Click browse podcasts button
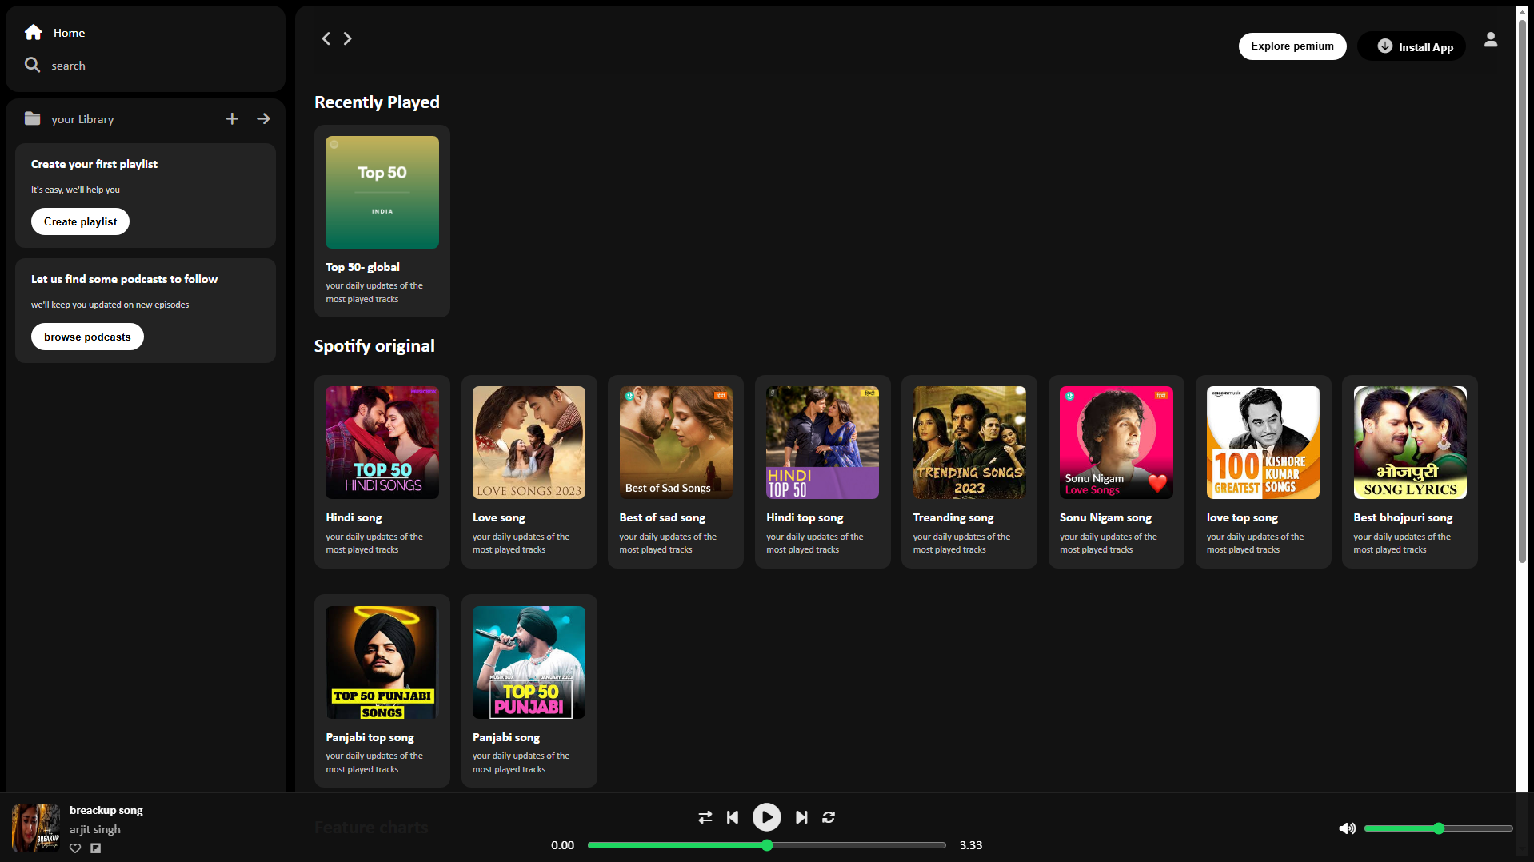The height and width of the screenshot is (862, 1534). [x=87, y=337]
